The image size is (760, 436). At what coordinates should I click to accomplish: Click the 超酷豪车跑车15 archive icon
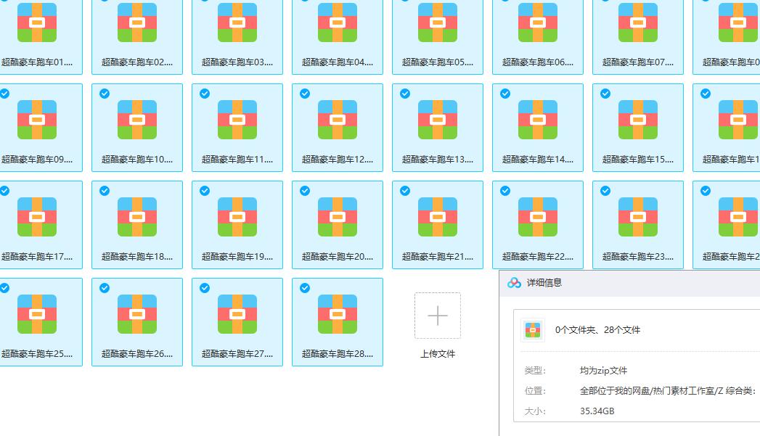[638, 120]
